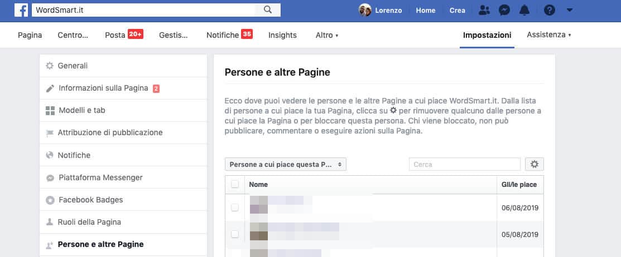Open Ruoli della Pagina in sidebar

coord(89,222)
